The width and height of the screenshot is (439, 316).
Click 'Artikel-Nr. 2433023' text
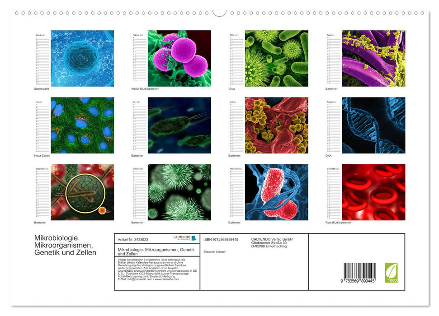(x=133, y=240)
